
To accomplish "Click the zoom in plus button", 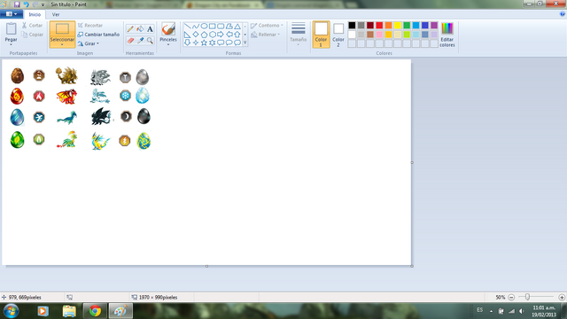I will coord(562,298).
